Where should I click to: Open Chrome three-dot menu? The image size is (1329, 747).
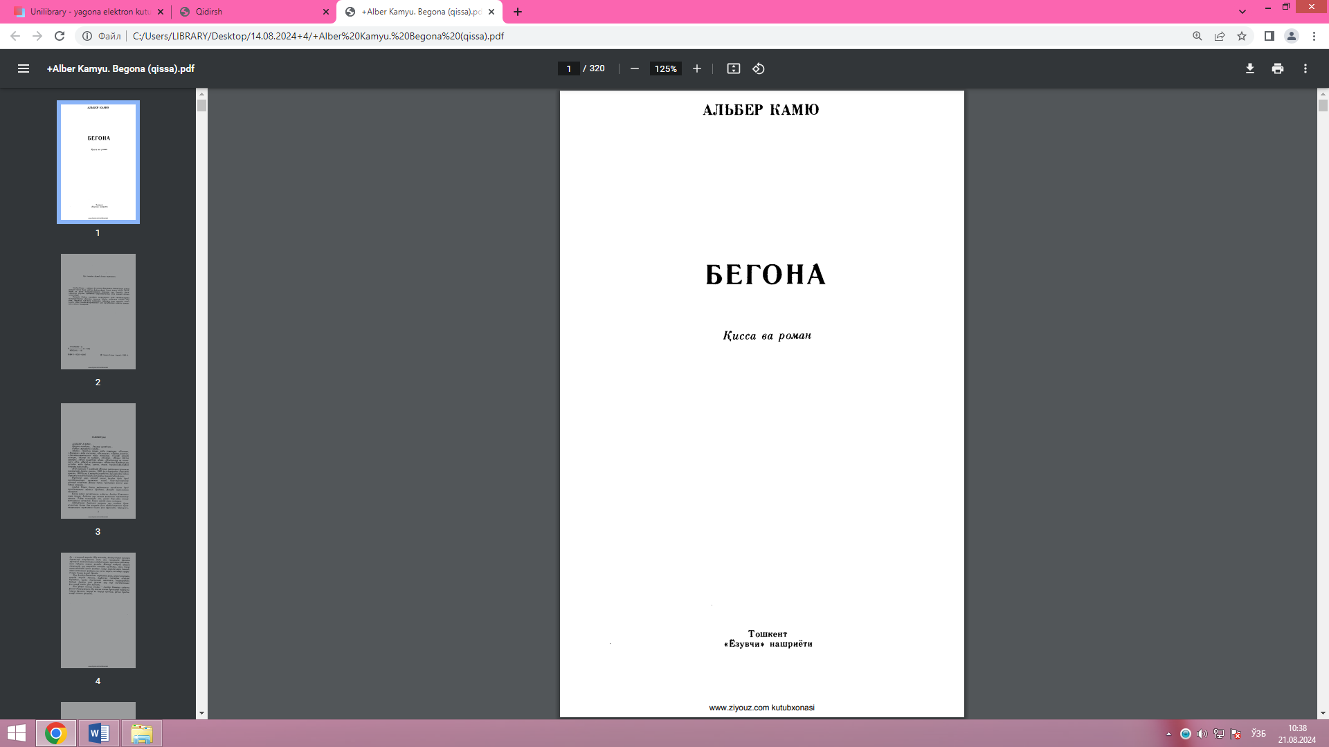[1314, 36]
